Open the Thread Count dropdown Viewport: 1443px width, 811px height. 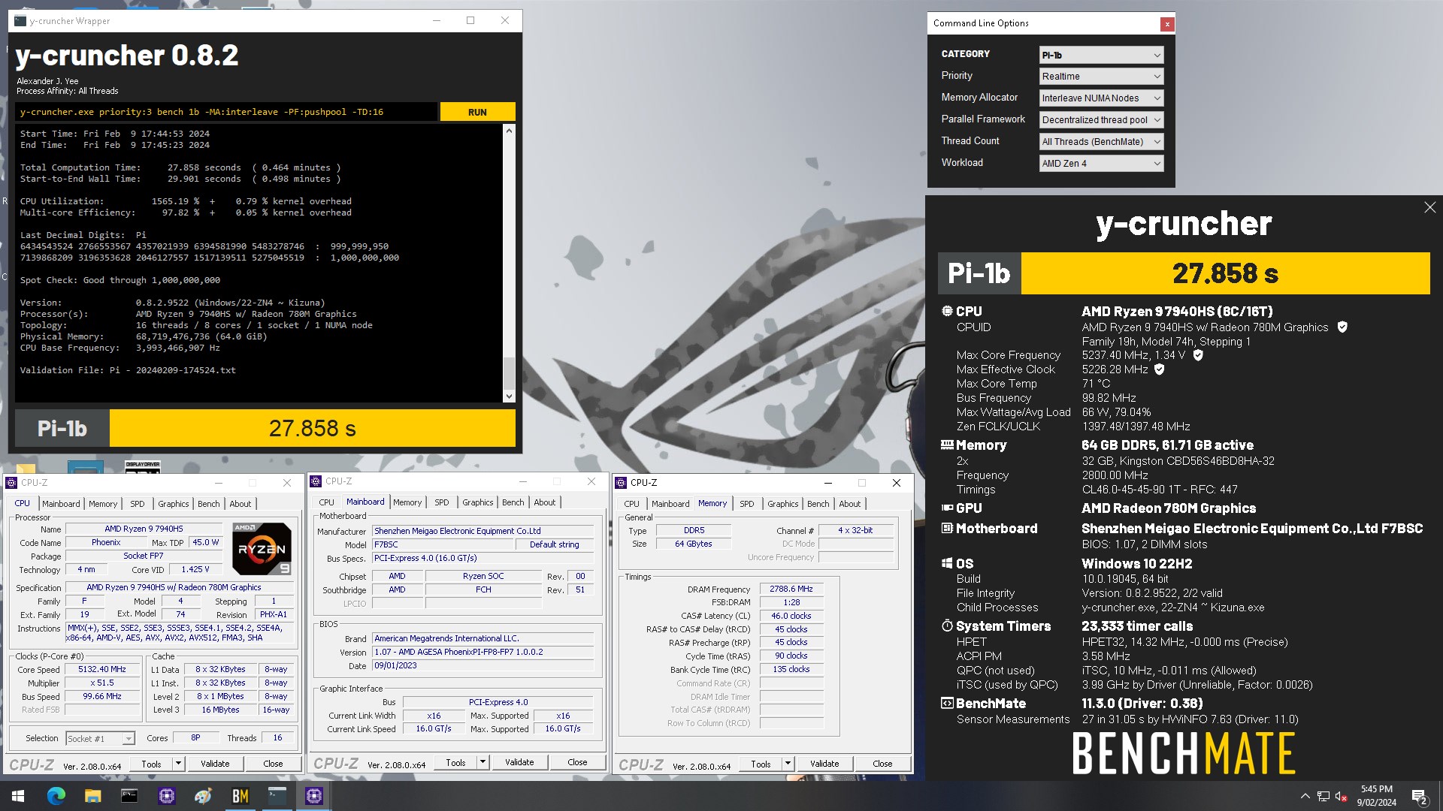coord(1101,142)
